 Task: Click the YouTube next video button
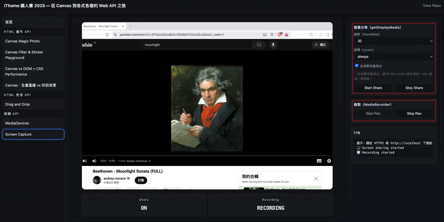point(85,161)
